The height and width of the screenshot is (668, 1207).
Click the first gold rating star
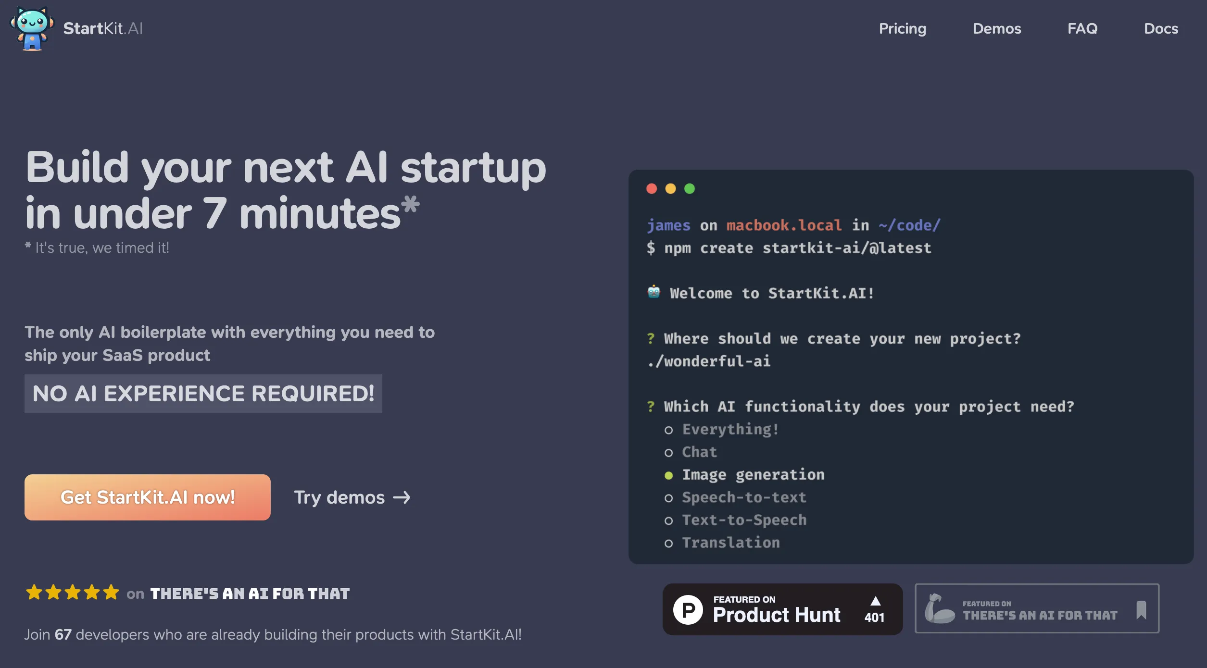coord(34,592)
